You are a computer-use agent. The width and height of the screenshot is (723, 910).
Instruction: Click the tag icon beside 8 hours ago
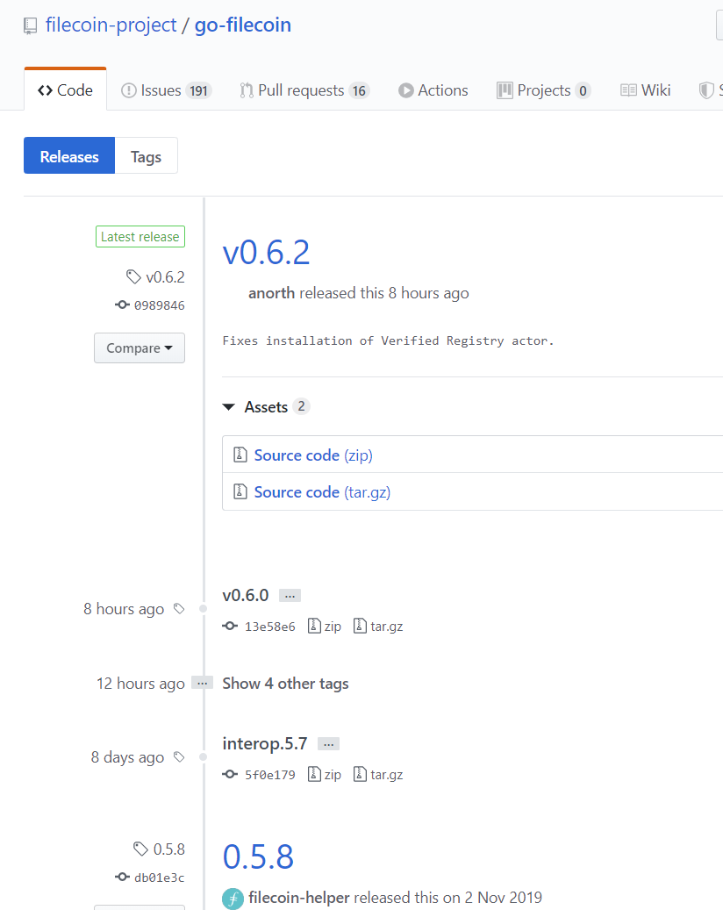click(x=179, y=609)
